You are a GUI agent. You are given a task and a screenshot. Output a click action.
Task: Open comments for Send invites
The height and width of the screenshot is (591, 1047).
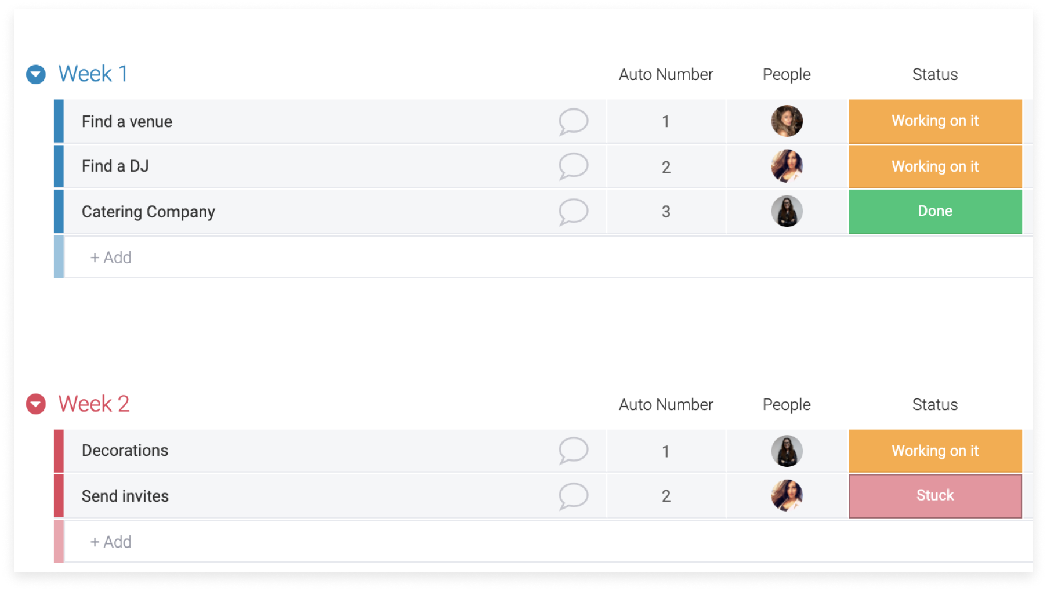coord(573,496)
